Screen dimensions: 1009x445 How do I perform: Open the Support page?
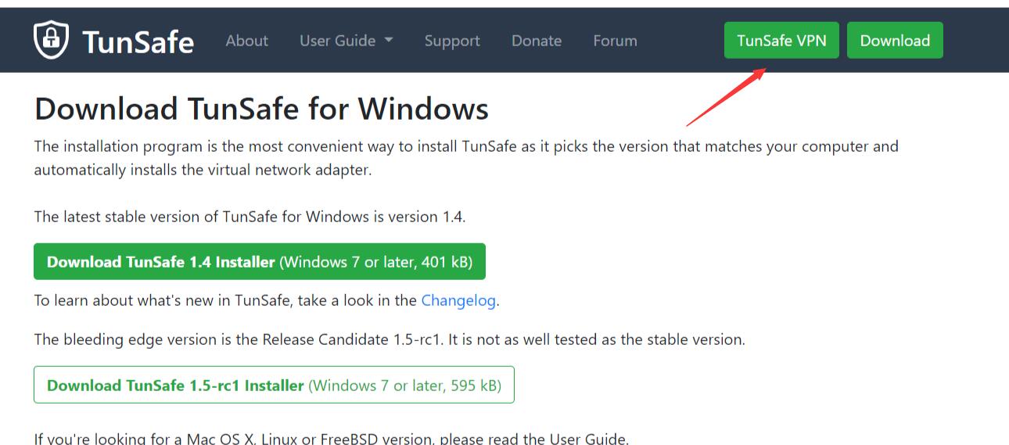click(452, 41)
